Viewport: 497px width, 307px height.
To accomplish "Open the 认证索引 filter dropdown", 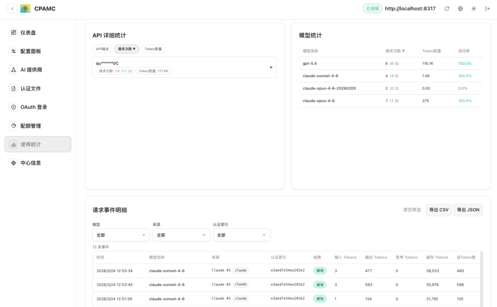I will (242, 235).
